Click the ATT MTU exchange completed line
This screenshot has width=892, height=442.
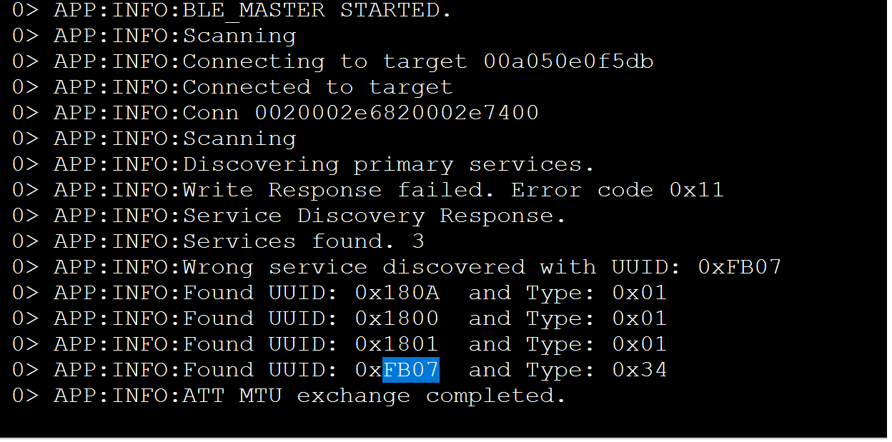(x=289, y=396)
